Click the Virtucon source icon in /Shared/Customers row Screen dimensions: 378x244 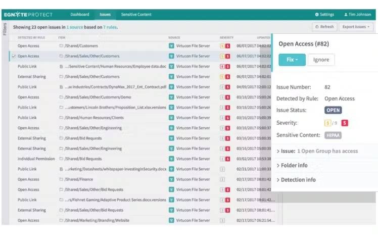pyautogui.click(x=171, y=46)
